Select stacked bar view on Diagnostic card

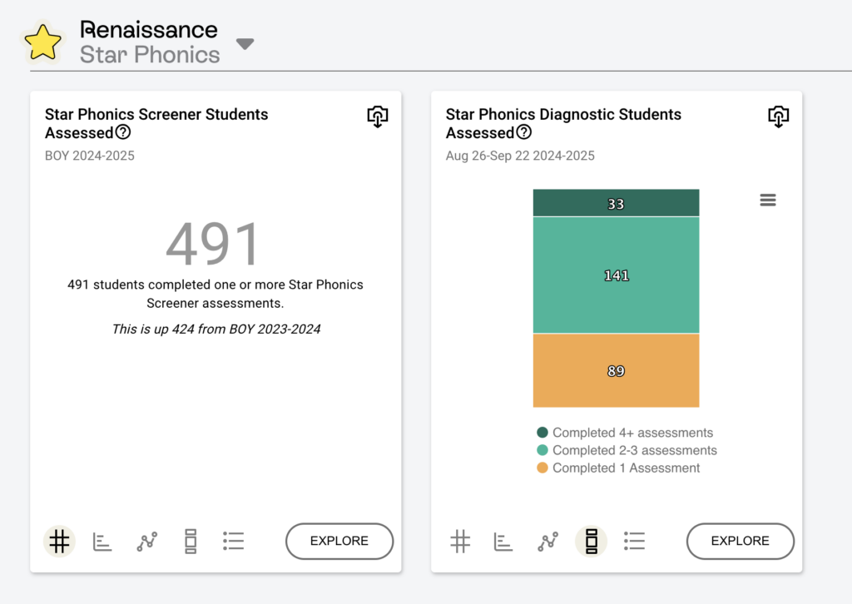(x=592, y=541)
